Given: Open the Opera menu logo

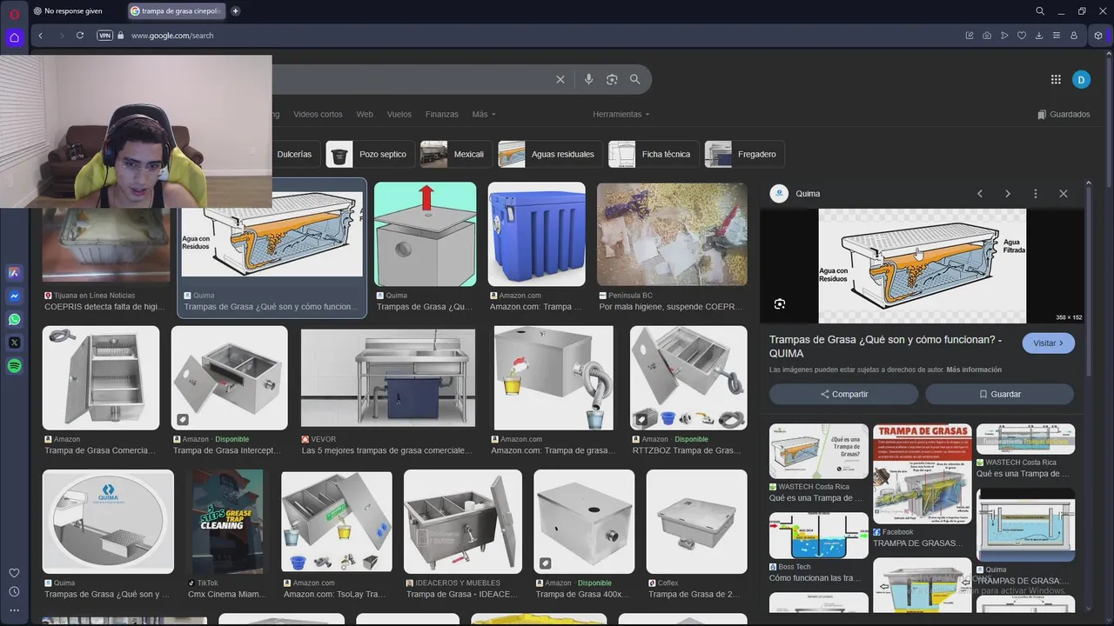Looking at the screenshot, I should pyautogui.click(x=14, y=12).
